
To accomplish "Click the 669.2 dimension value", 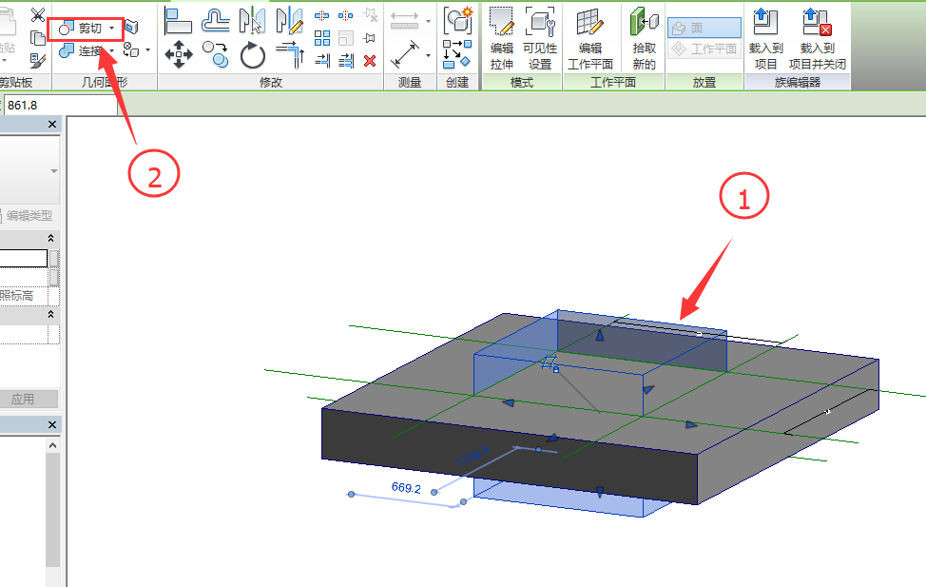I will pyautogui.click(x=406, y=488).
